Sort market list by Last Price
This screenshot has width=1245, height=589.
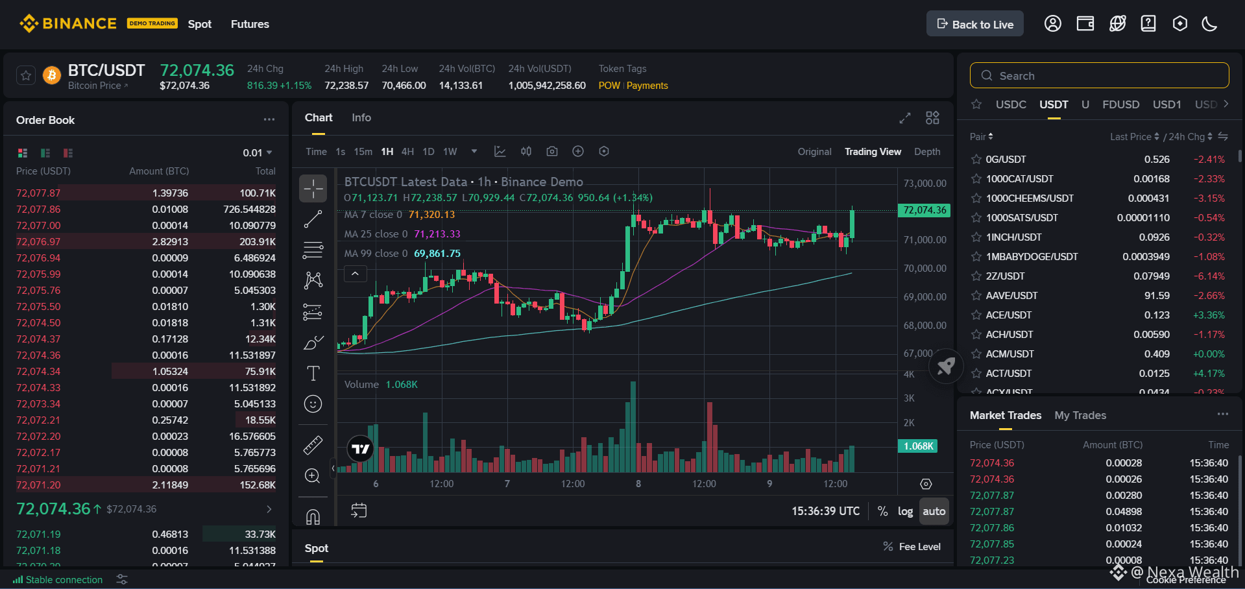pos(1134,136)
